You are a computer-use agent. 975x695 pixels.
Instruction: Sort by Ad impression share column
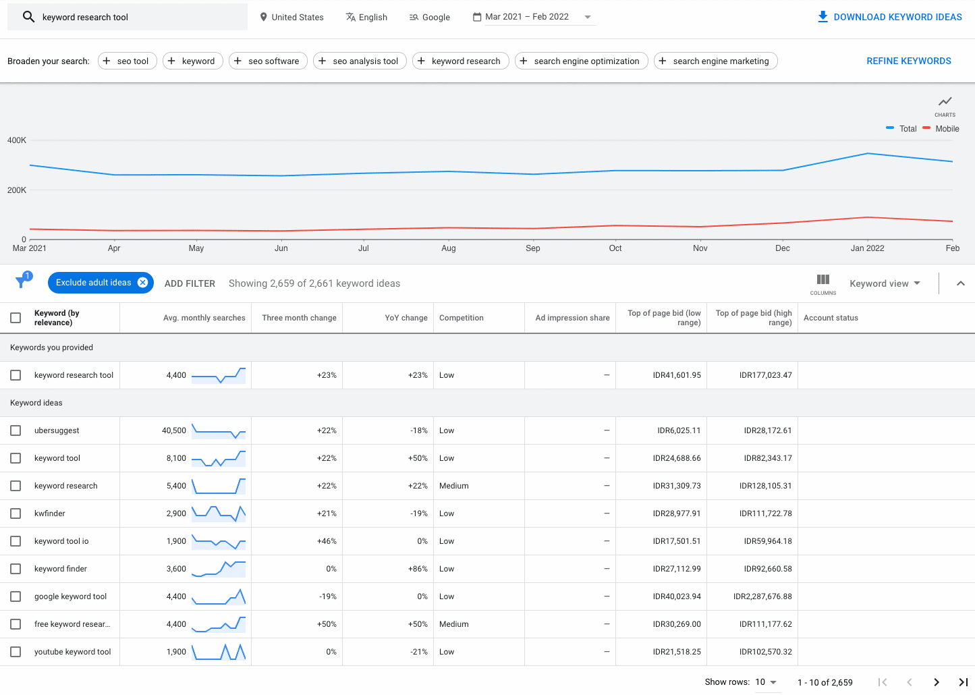click(573, 318)
